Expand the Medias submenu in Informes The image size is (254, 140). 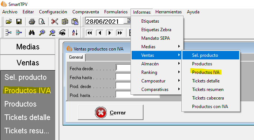pyautogui.click(x=157, y=47)
